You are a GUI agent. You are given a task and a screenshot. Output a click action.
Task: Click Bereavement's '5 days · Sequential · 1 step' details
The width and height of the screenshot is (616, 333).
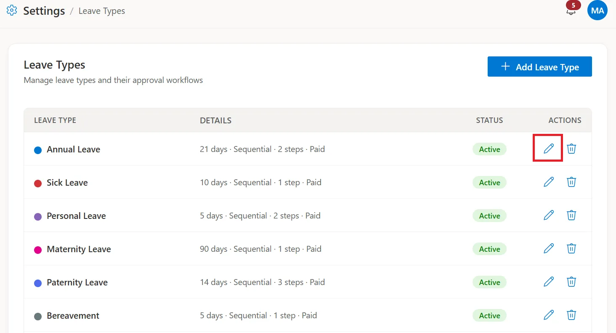tap(258, 315)
